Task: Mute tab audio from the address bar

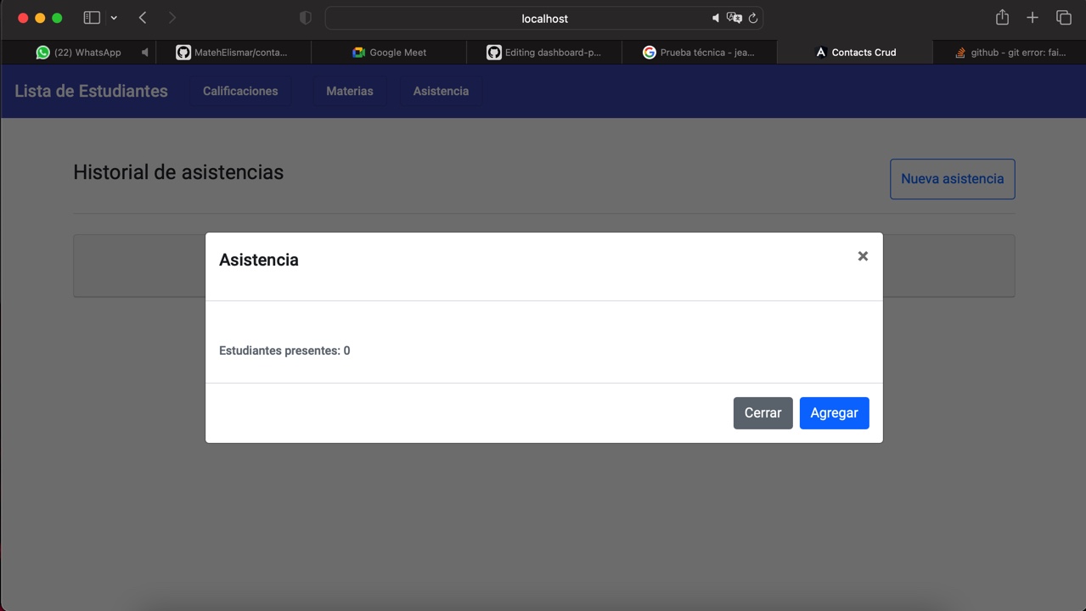Action: (x=715, y=18)
